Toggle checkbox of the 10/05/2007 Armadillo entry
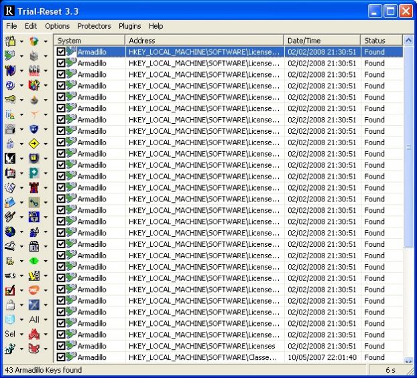This screenshot has width=417, height=378. (61, 357)
